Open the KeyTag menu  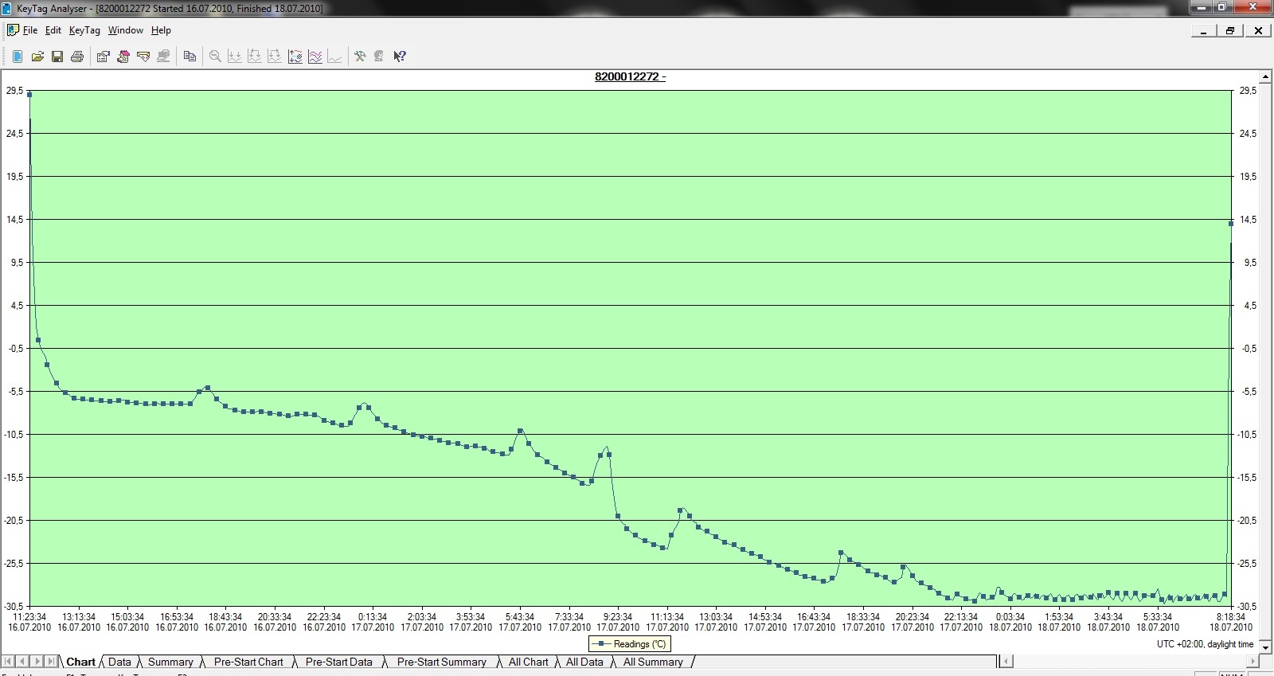tap(84, 30)
